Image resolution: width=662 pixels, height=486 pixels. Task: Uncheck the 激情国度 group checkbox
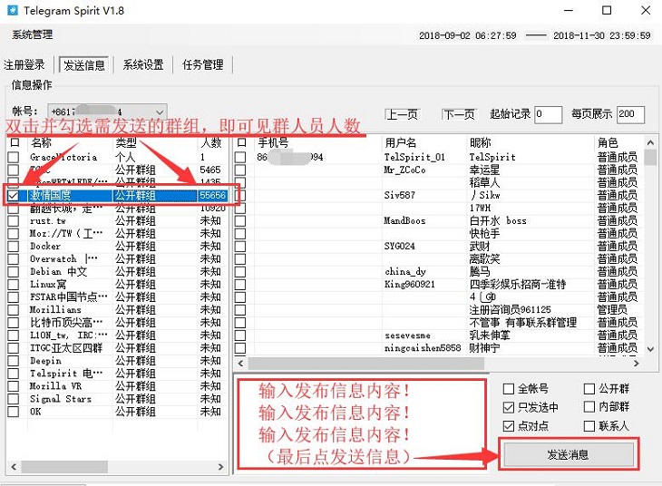pos(13,196)
